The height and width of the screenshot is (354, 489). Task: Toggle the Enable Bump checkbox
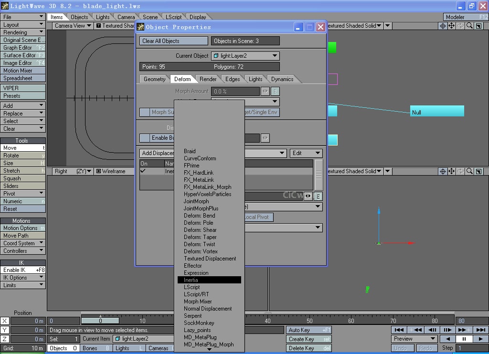coord(144,138)
